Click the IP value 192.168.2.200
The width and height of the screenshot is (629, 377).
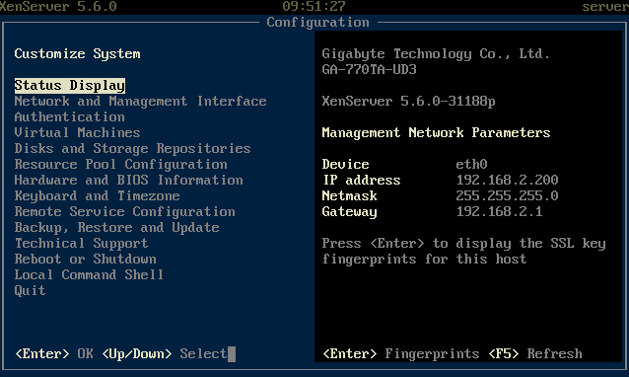click(x=507, y=180)
